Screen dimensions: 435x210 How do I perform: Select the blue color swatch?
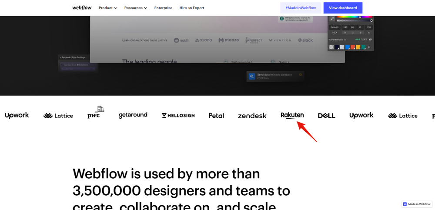347,47
